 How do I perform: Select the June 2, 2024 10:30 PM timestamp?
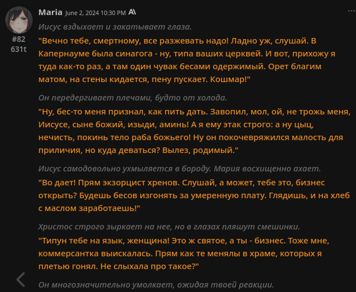pyautogui.click(x=95, y=13)
